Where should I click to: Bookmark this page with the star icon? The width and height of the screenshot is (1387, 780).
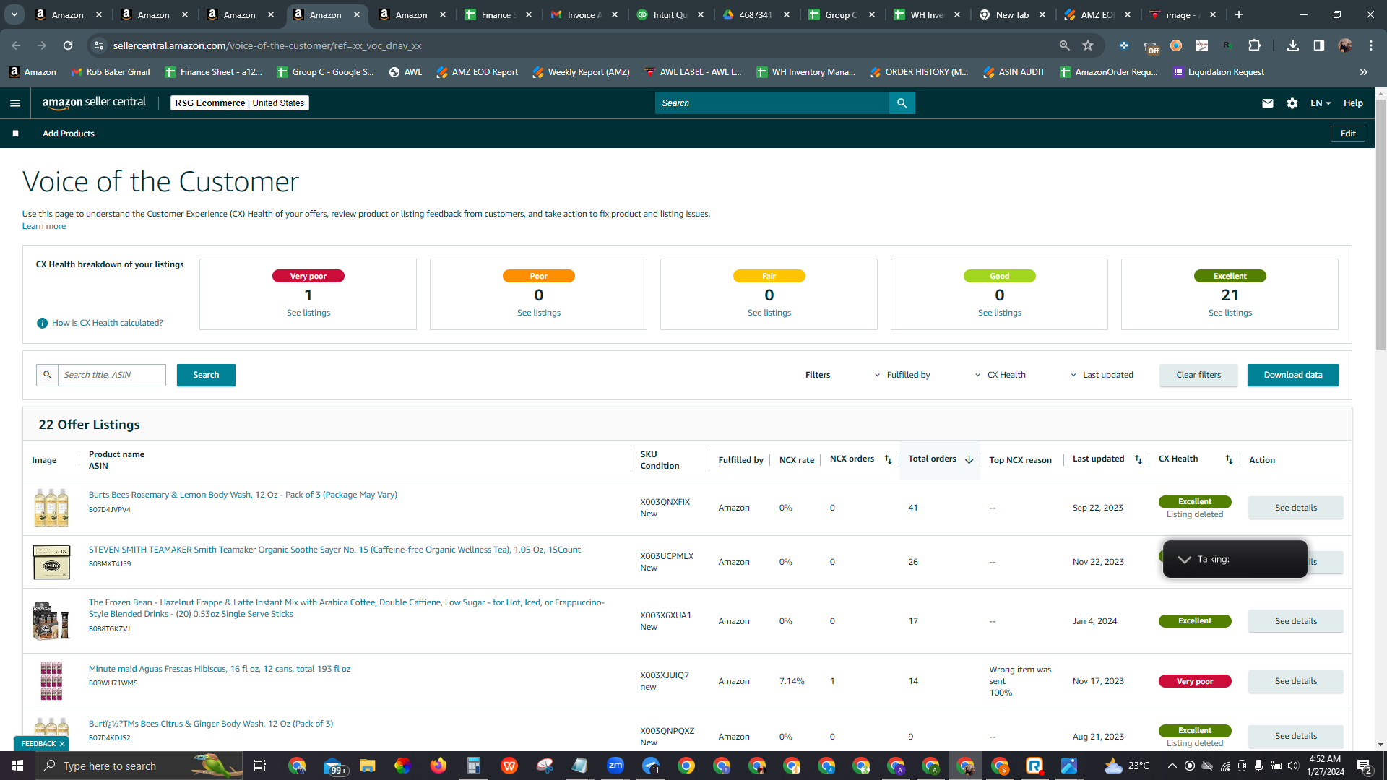click(x=1088, y=45)
